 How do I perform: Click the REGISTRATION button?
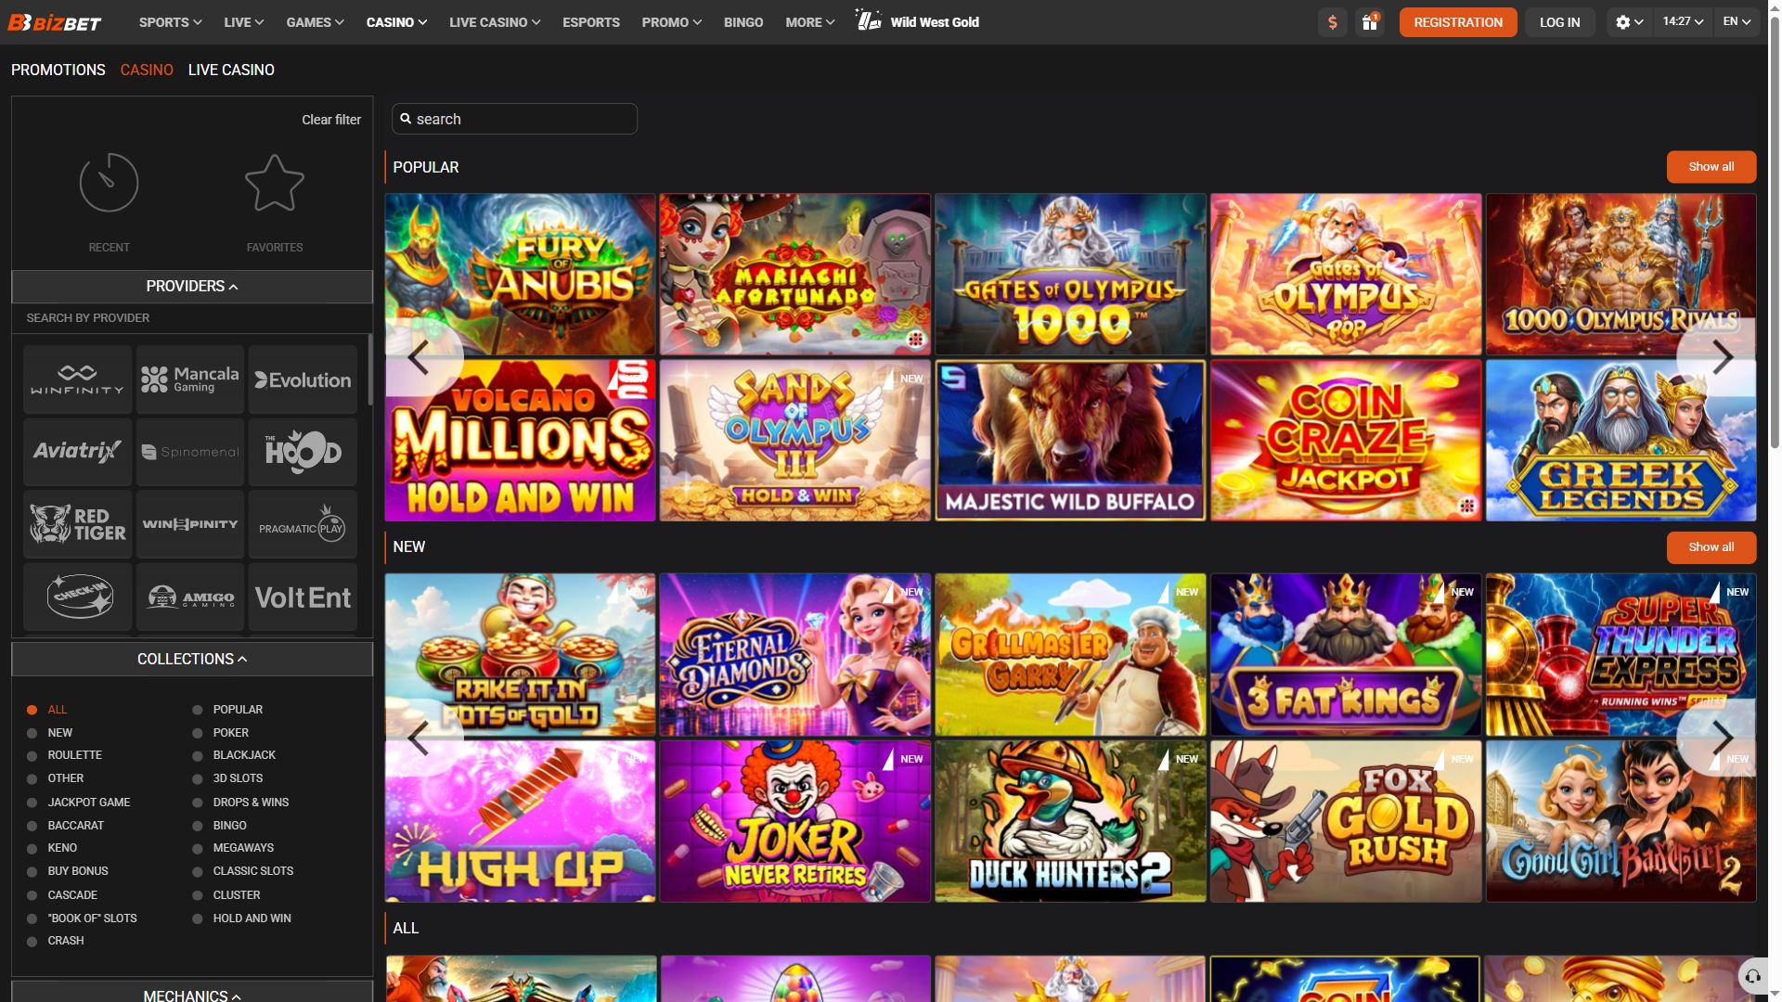coord(1458,22)
